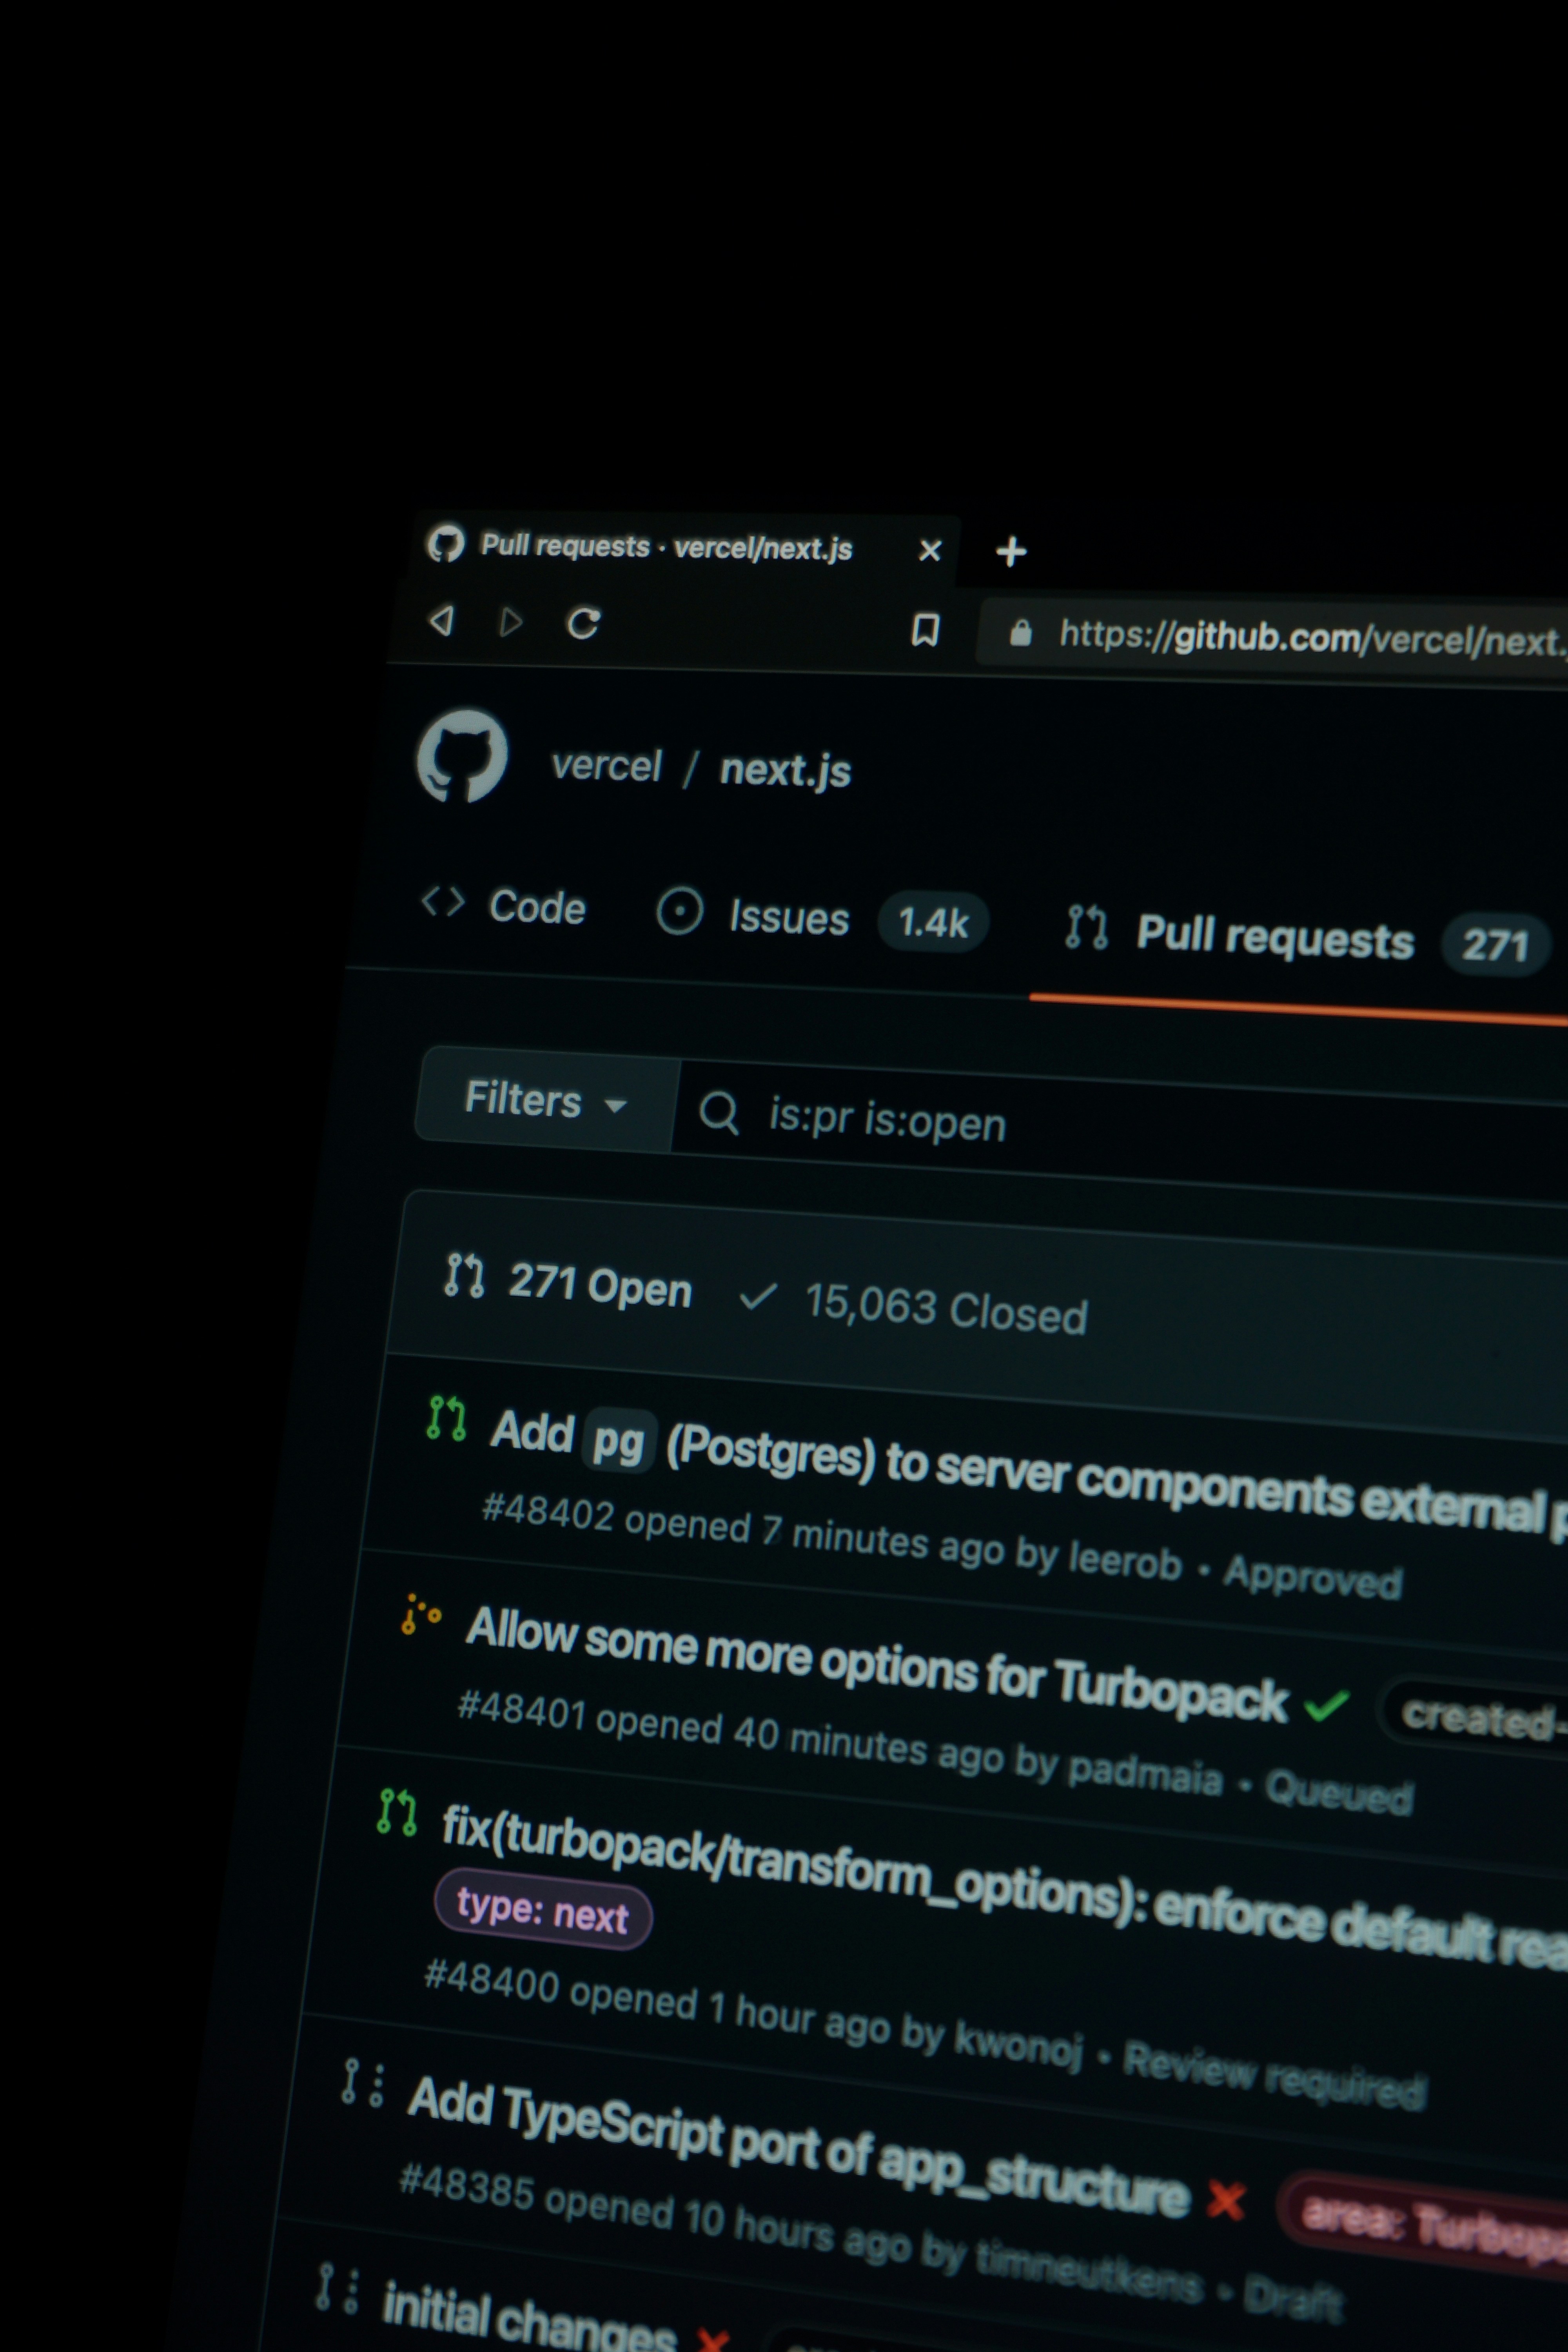Click the browser back arrow

tap(442, 620)
